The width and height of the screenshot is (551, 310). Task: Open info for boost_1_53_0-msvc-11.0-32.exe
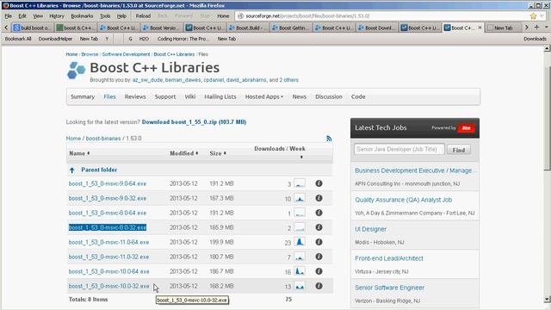coord(319,257)
